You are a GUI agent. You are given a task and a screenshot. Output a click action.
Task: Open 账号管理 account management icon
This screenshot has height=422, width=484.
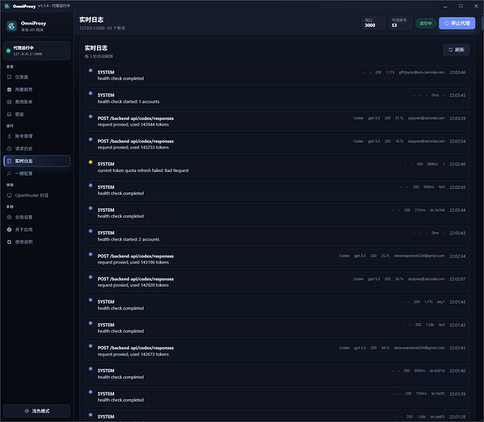[x=9, y=136]
